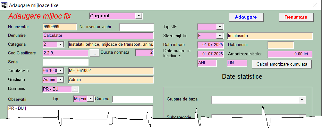Click the Cod Clasificare browse ellipsis button
The width and height of the screenshot is (322, 128).
[x=94, y=53]
